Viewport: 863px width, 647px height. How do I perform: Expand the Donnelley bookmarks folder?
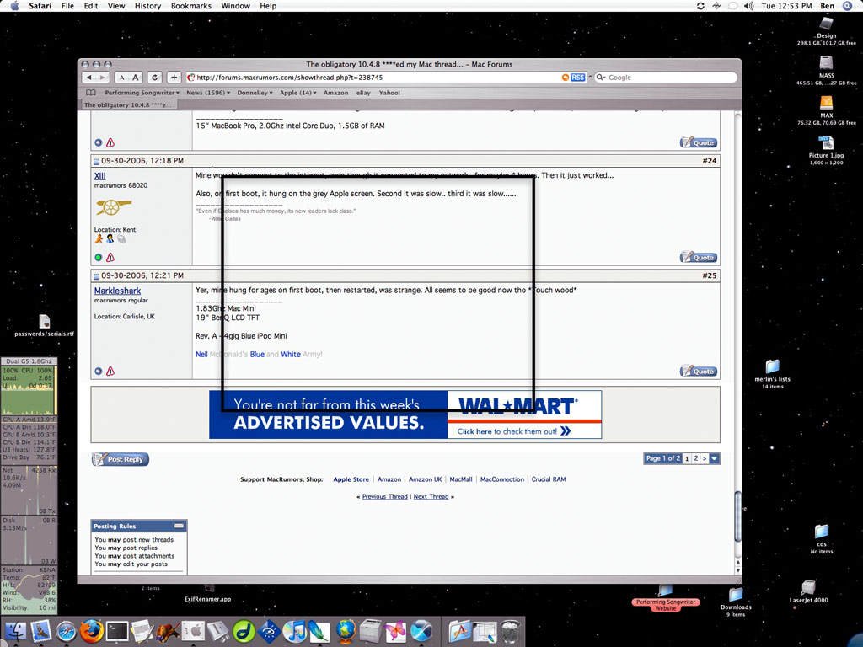pos(255,93)
